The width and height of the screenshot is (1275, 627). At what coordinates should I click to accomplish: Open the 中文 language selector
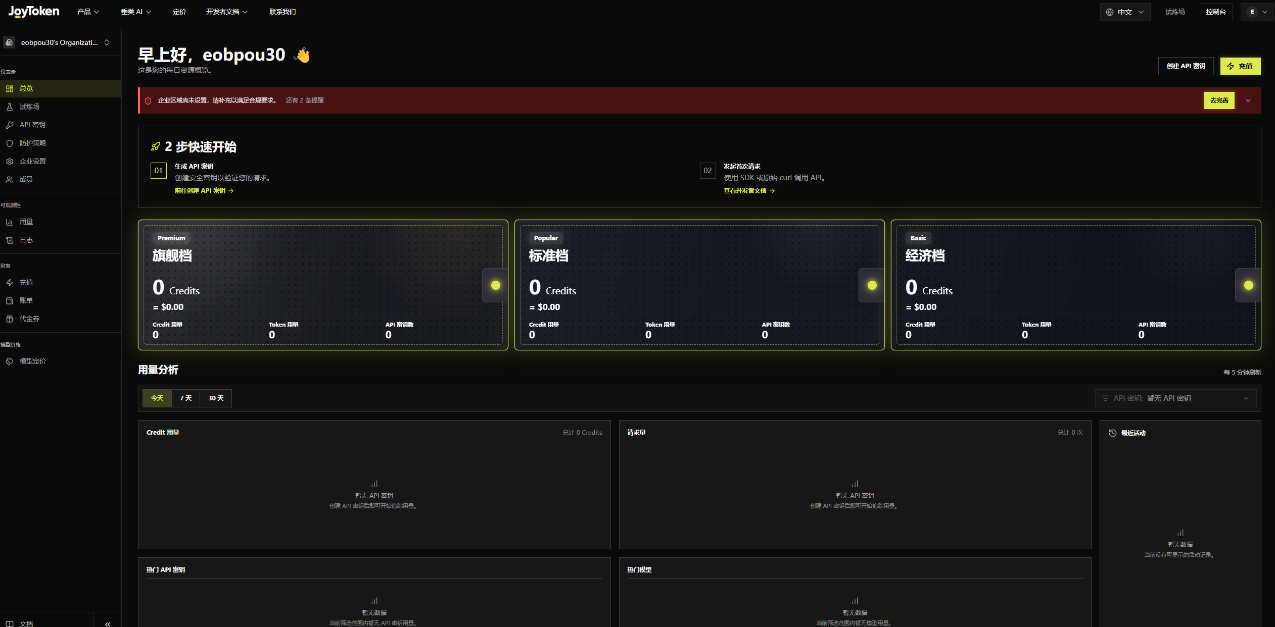pyautogui.click(x=1125, y=12)
